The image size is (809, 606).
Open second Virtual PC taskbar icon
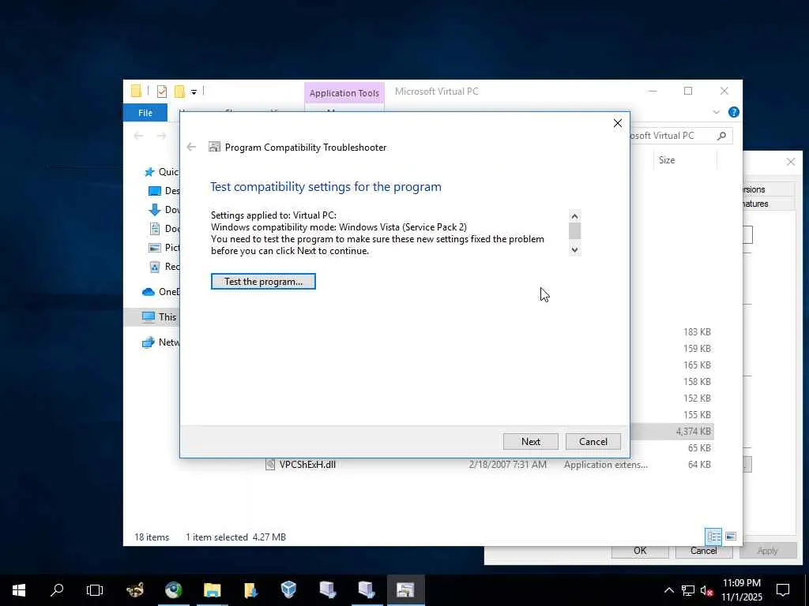tap(367, 590)
